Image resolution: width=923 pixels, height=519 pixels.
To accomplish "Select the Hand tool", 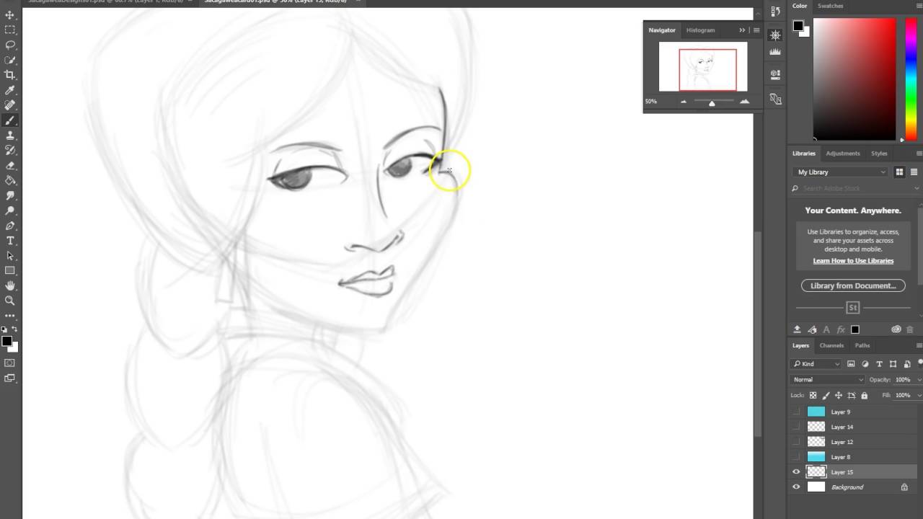I will coord(10,286).
